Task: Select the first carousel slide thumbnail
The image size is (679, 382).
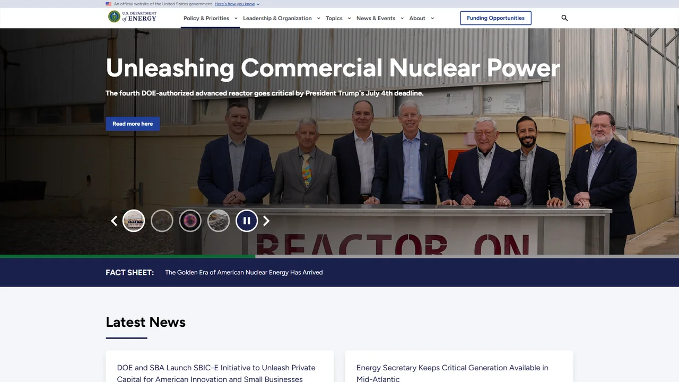Action: click(134, 221)
